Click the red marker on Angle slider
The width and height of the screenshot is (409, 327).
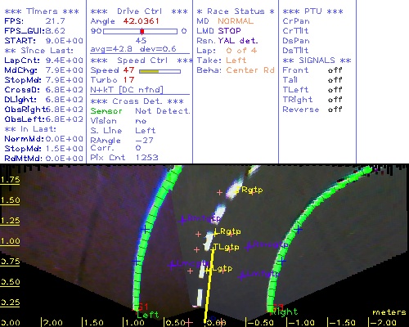142,31
